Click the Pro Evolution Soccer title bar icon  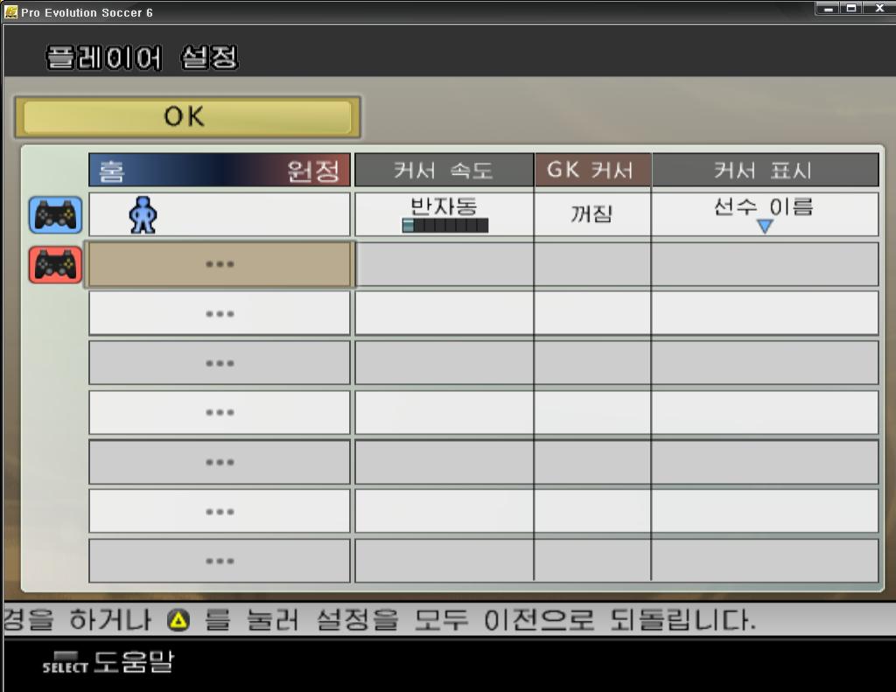10,11
